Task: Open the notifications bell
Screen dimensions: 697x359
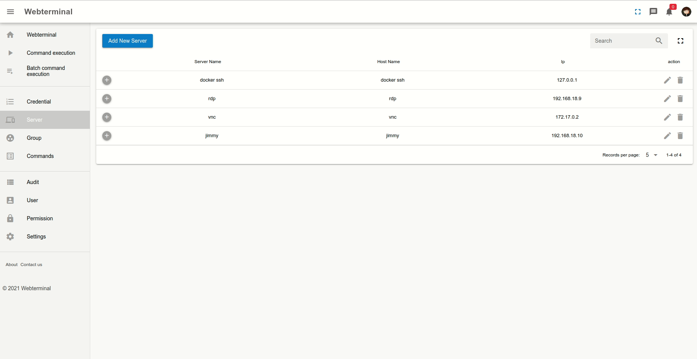Action: (x=669, y=12)
